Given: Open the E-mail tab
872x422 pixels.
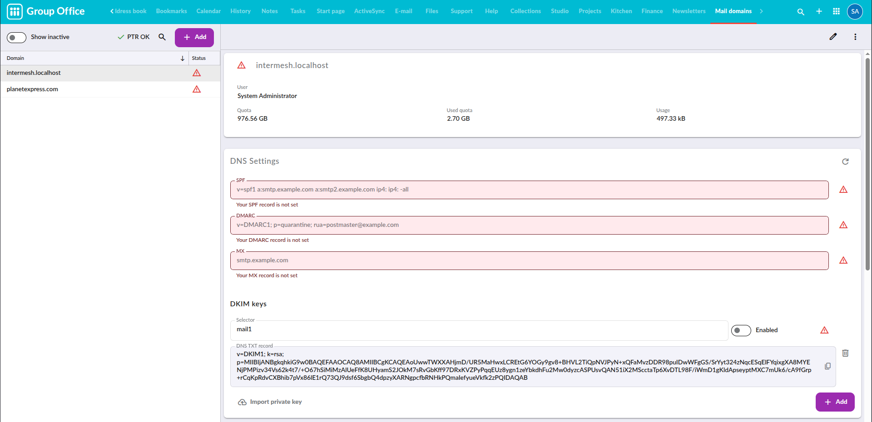Looking at the screenshot, I should click(403, 11).
